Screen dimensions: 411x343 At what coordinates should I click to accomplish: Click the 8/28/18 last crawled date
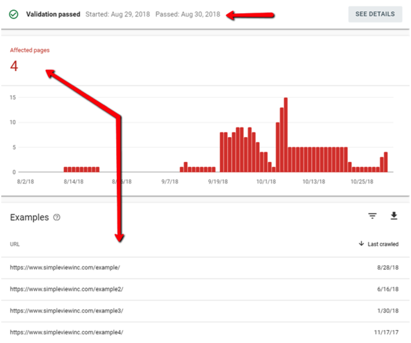(388, 268)
